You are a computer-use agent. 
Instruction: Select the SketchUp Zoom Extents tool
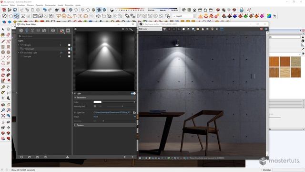[3, 116]
